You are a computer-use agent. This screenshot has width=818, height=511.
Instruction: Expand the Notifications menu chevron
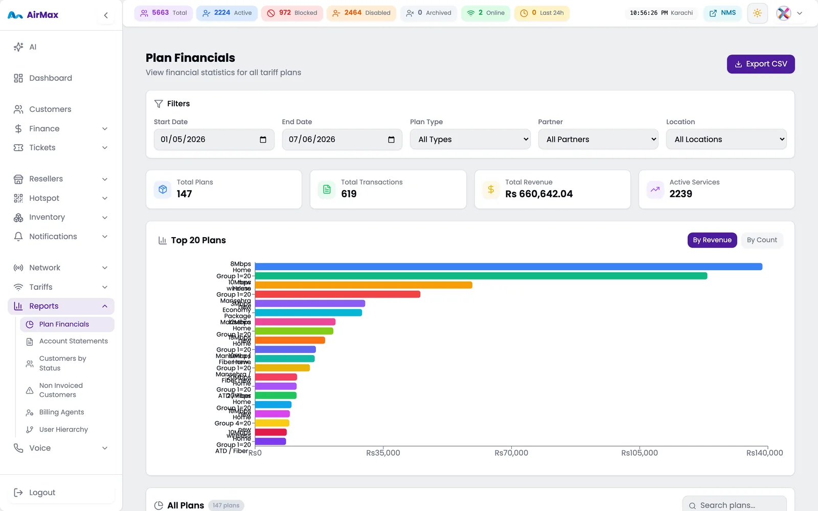[x=105, y=237]
